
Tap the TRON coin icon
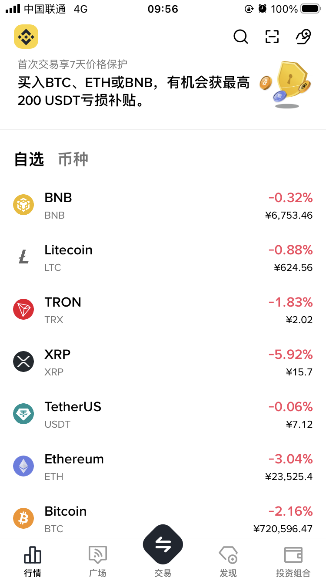pyautogui.click(x=23, y=309)
